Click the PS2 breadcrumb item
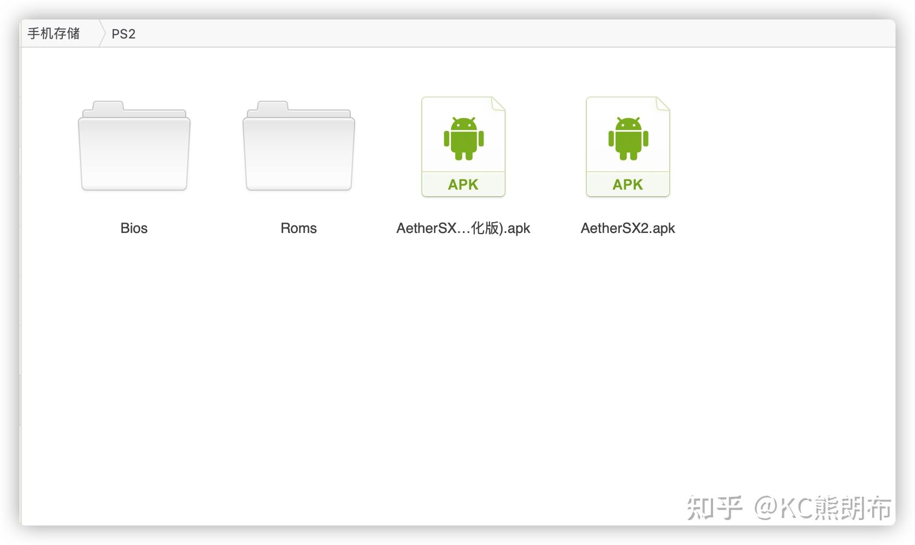The height and width of the screenshot is (545, 915). coord(123,34)
